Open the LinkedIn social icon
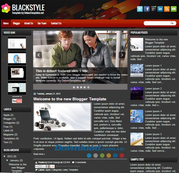179x173 pixels. [x=160, y=9]
